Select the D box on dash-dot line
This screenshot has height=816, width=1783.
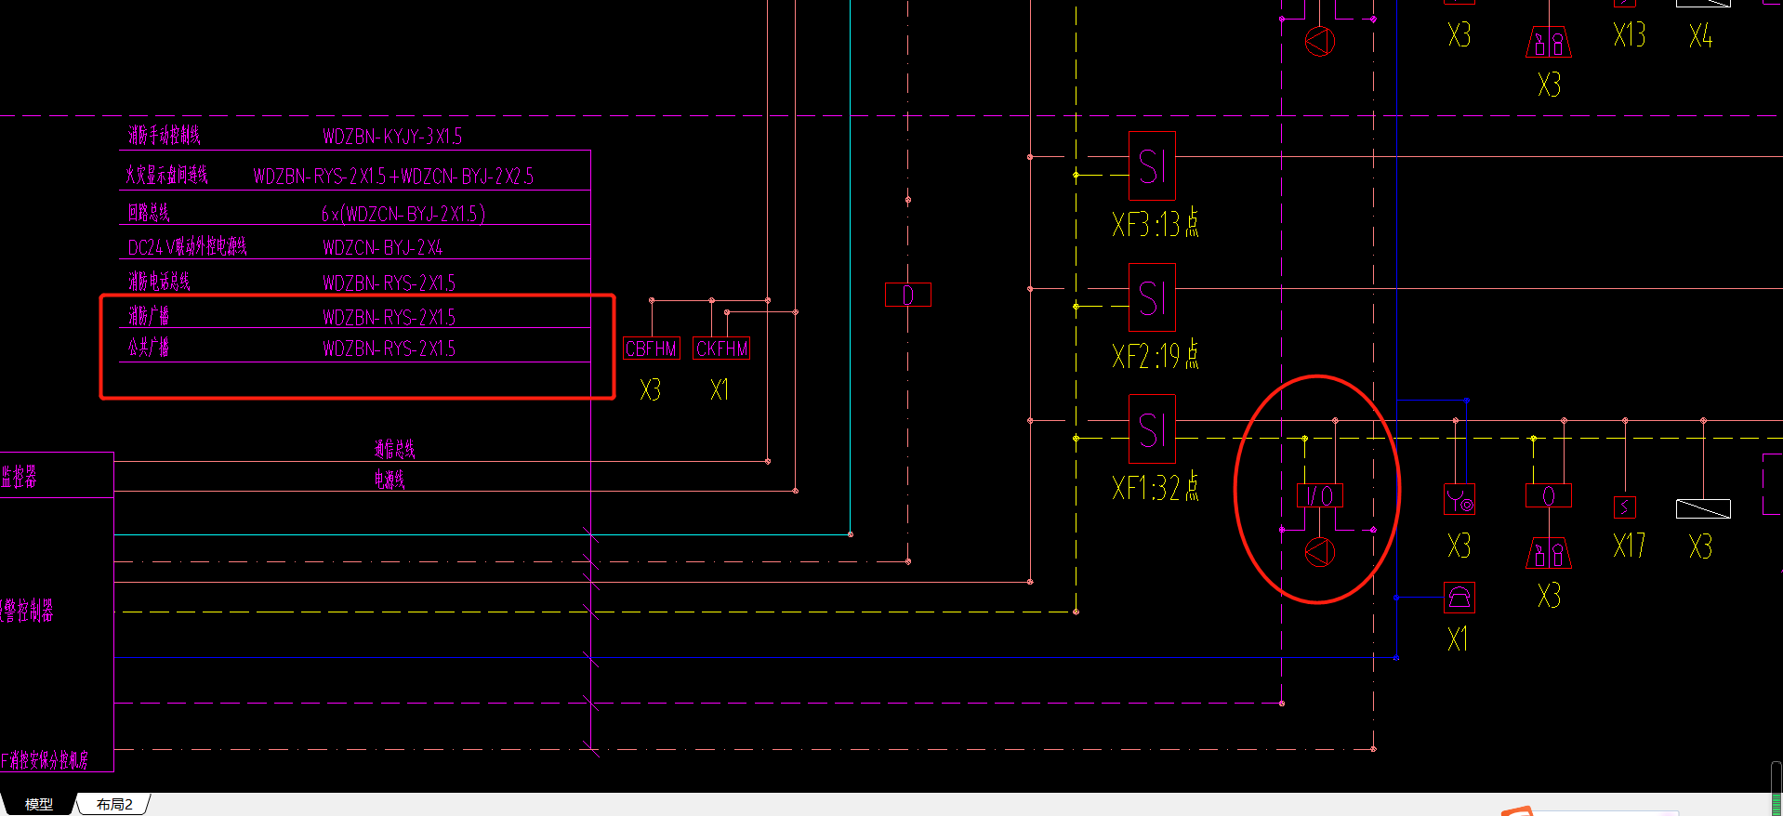tap(908, 295)
